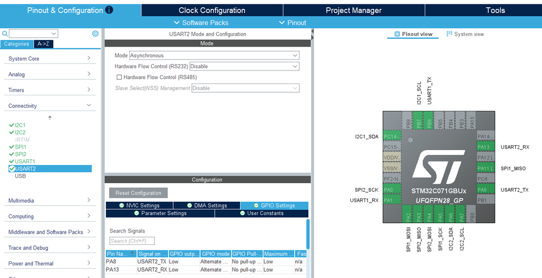Select USB in Connectivity list
542x278 pixels.
coord(20,176)
